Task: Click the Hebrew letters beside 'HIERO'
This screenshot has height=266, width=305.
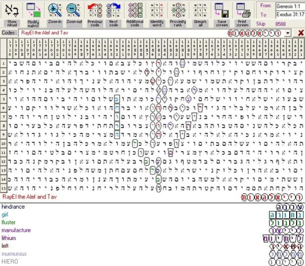Action: point(286,262)
